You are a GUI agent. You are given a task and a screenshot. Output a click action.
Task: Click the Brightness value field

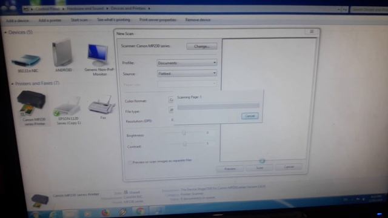[207, 133]
